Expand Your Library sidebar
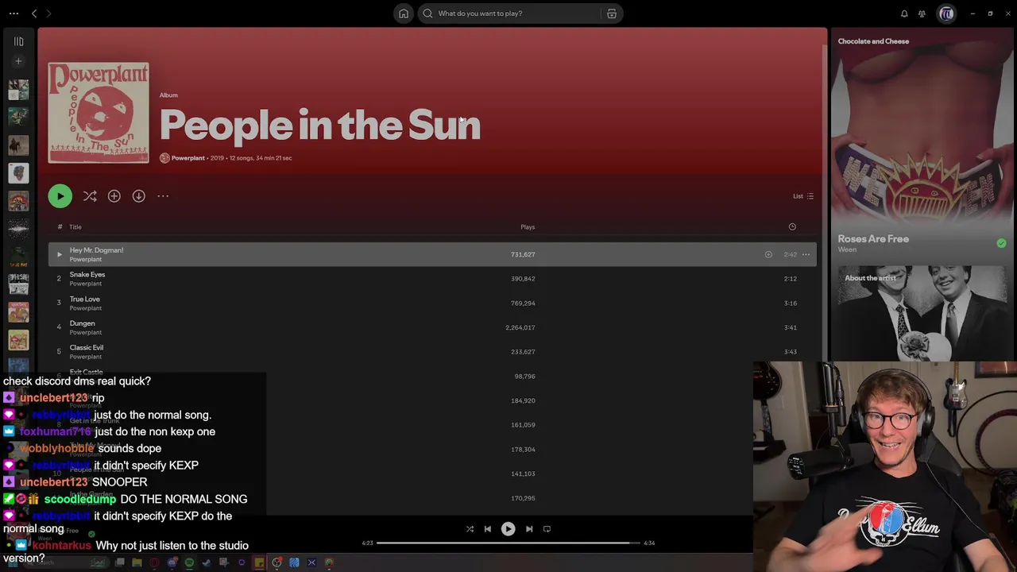The image size is (1017, 572). tap(18, 41)
